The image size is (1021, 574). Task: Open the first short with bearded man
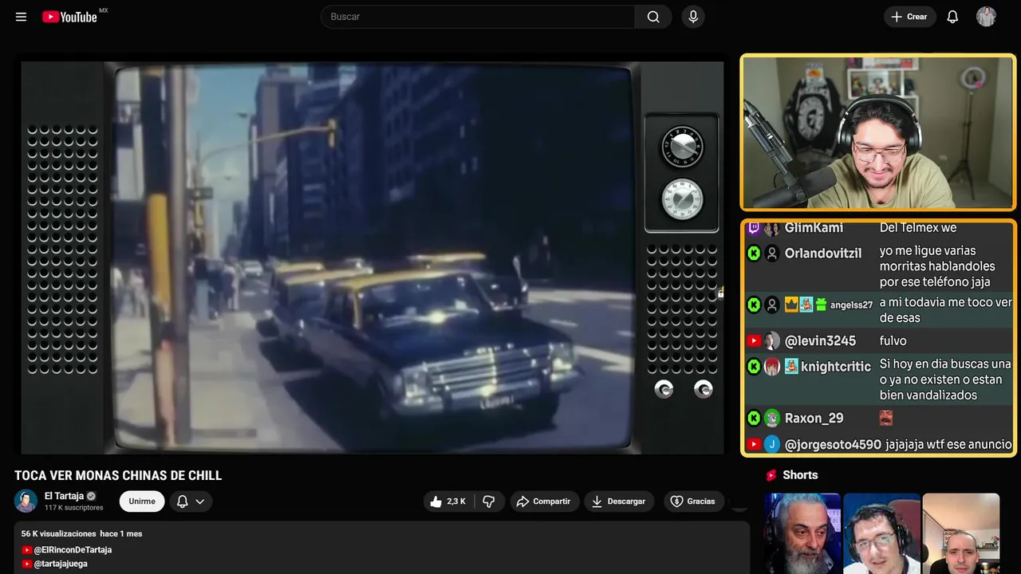click(802, 533)
